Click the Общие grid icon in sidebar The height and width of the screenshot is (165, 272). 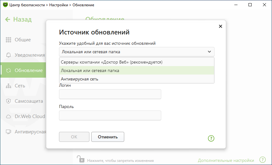(8, 40)
